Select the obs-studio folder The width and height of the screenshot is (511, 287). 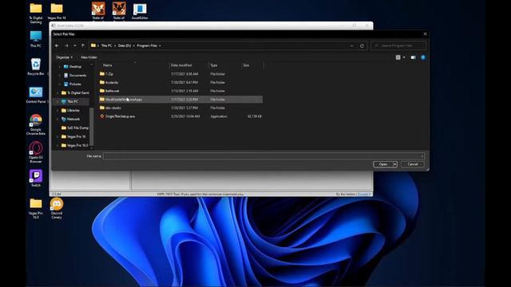point(181,108)
